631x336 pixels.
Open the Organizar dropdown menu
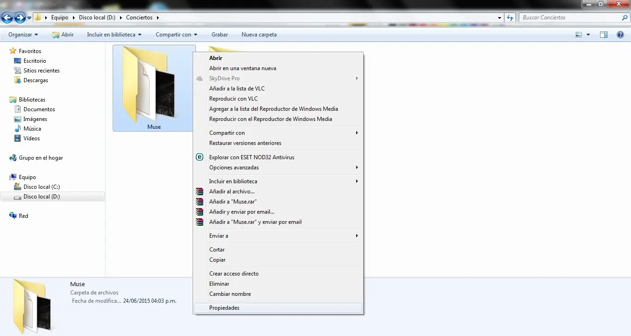23,35
